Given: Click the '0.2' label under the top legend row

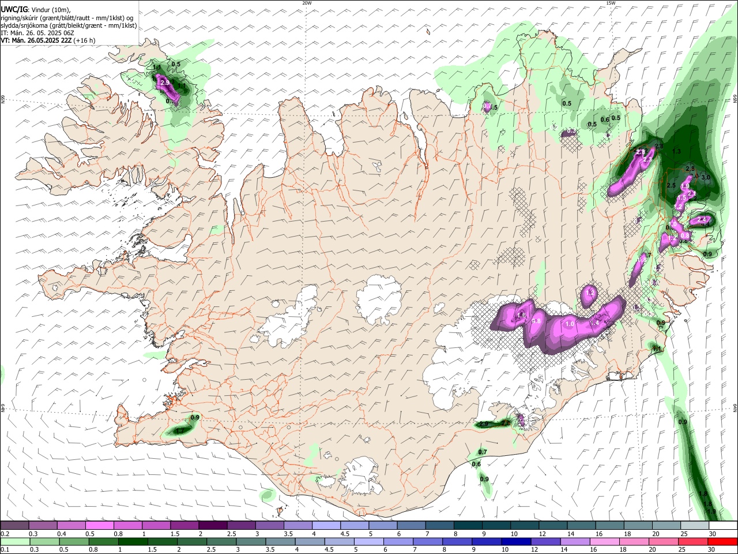Looking at the screenshot, I should pos(5,534).
